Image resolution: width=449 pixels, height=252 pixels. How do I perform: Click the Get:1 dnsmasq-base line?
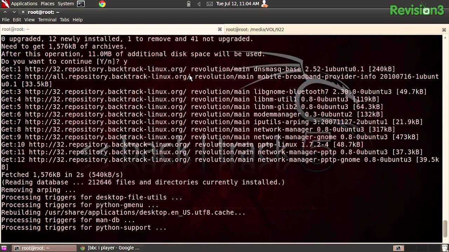tap(198, 69)
